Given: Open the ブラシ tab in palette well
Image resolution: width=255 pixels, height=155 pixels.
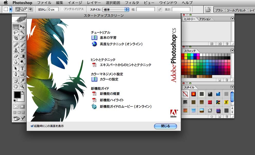Looking at the screenshot, I should click(219, 10).
